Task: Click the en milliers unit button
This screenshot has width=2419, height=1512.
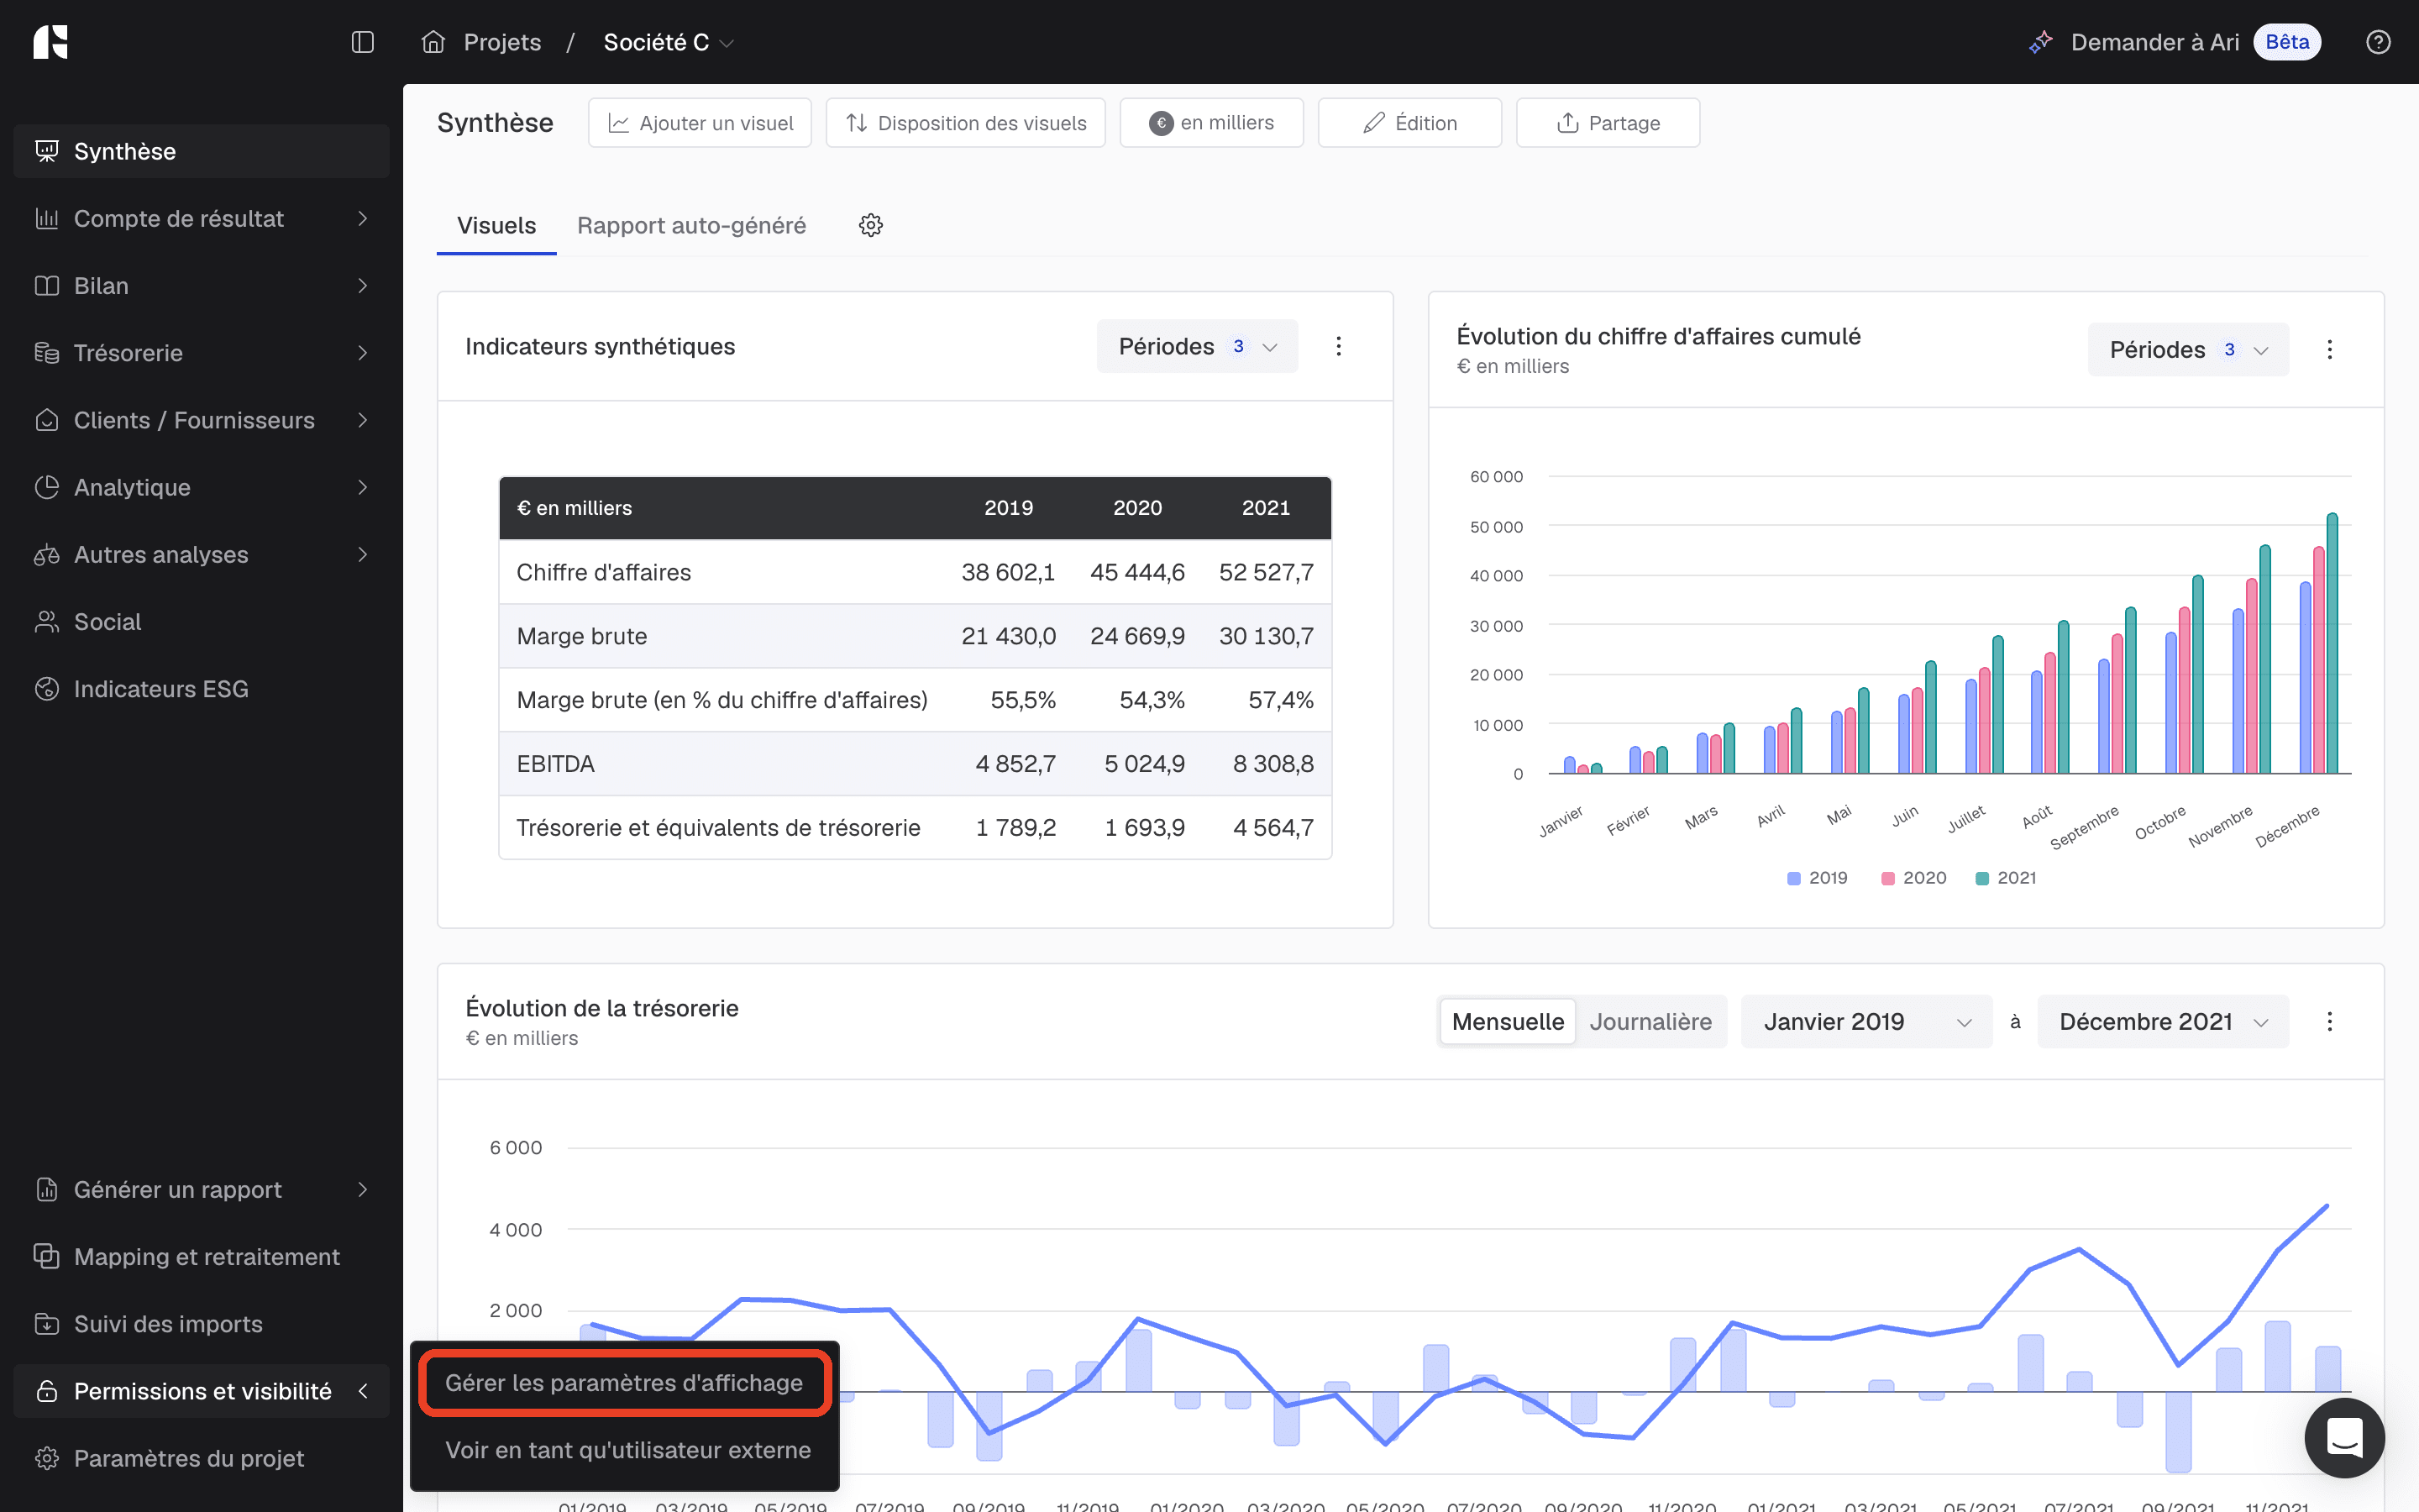Action: [1211, 123]
